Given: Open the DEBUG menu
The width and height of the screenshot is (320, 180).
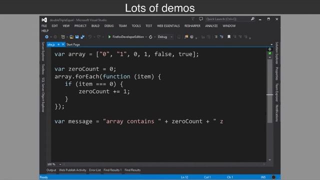Looking at the screenshot, I should point(109,26).
